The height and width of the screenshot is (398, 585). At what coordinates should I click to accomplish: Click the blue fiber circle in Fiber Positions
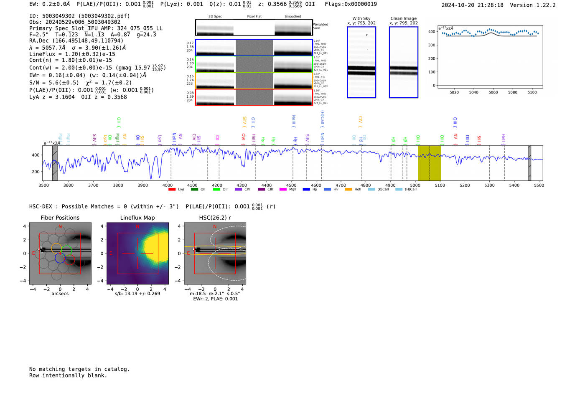tap(60, 258)
